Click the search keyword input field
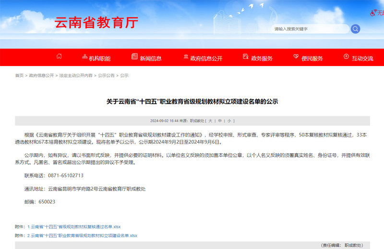The width and height of the screenshot is (384, 249). point(310,29)
